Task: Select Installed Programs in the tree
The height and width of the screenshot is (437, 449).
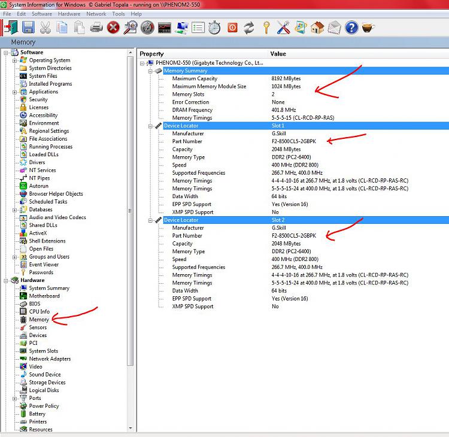Action: click(50, 84)
